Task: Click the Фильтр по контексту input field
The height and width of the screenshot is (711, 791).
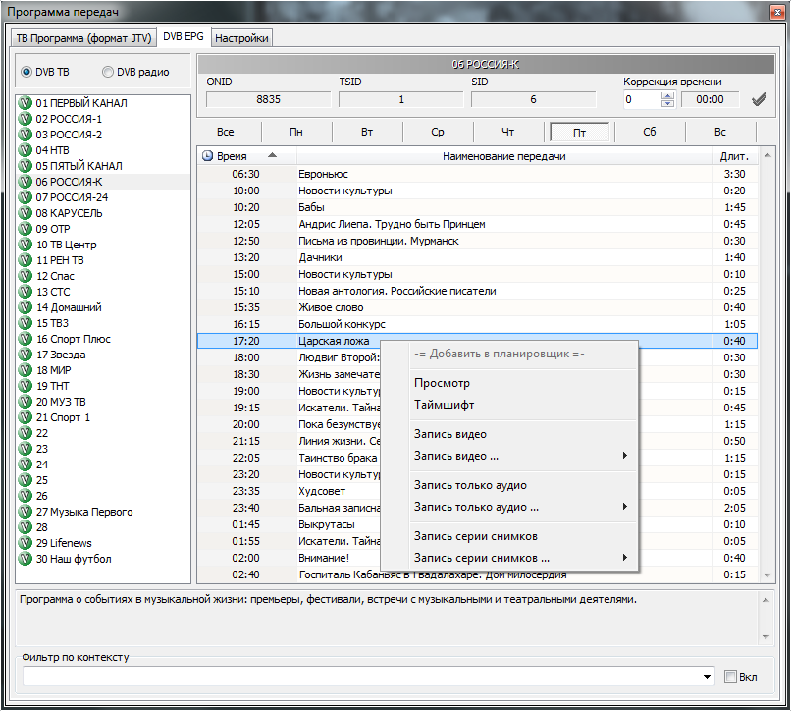Action: 363,677
